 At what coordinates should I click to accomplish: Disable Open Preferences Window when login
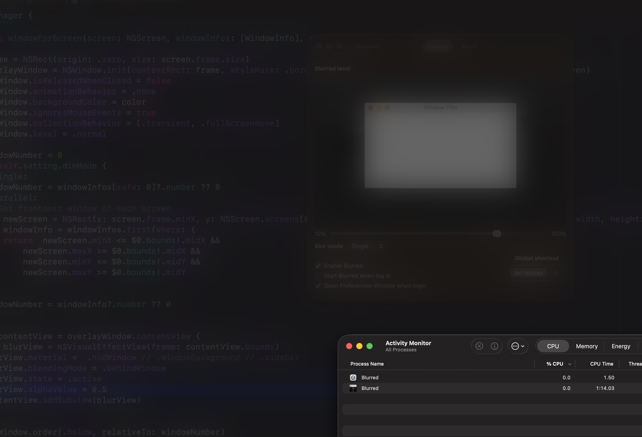coord(318,285)
